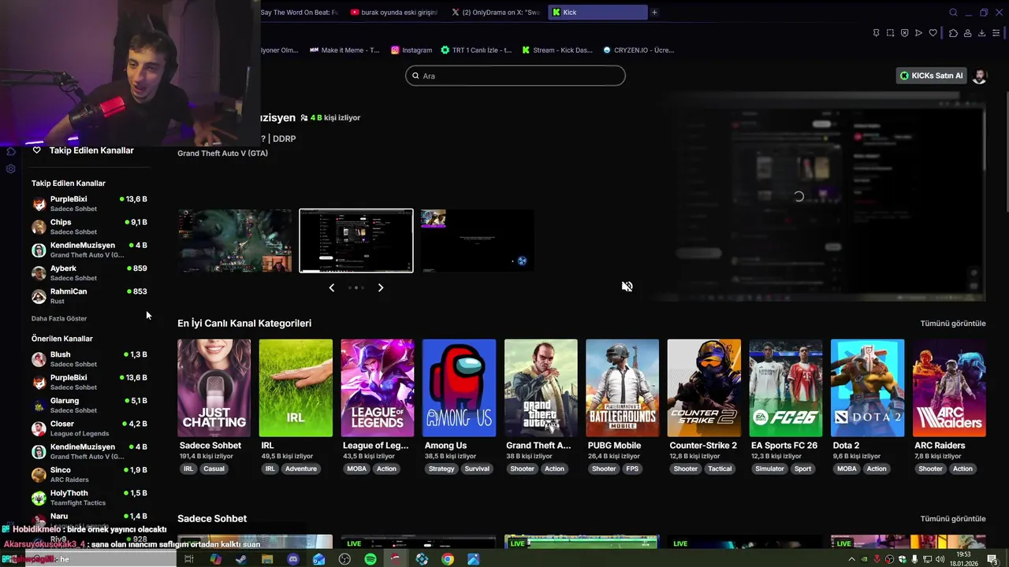Open the Stream - Kick Dashboard bookmark
Image resolution: width=1009 pixels, height=567 pixels.
[x=557, y=50]
